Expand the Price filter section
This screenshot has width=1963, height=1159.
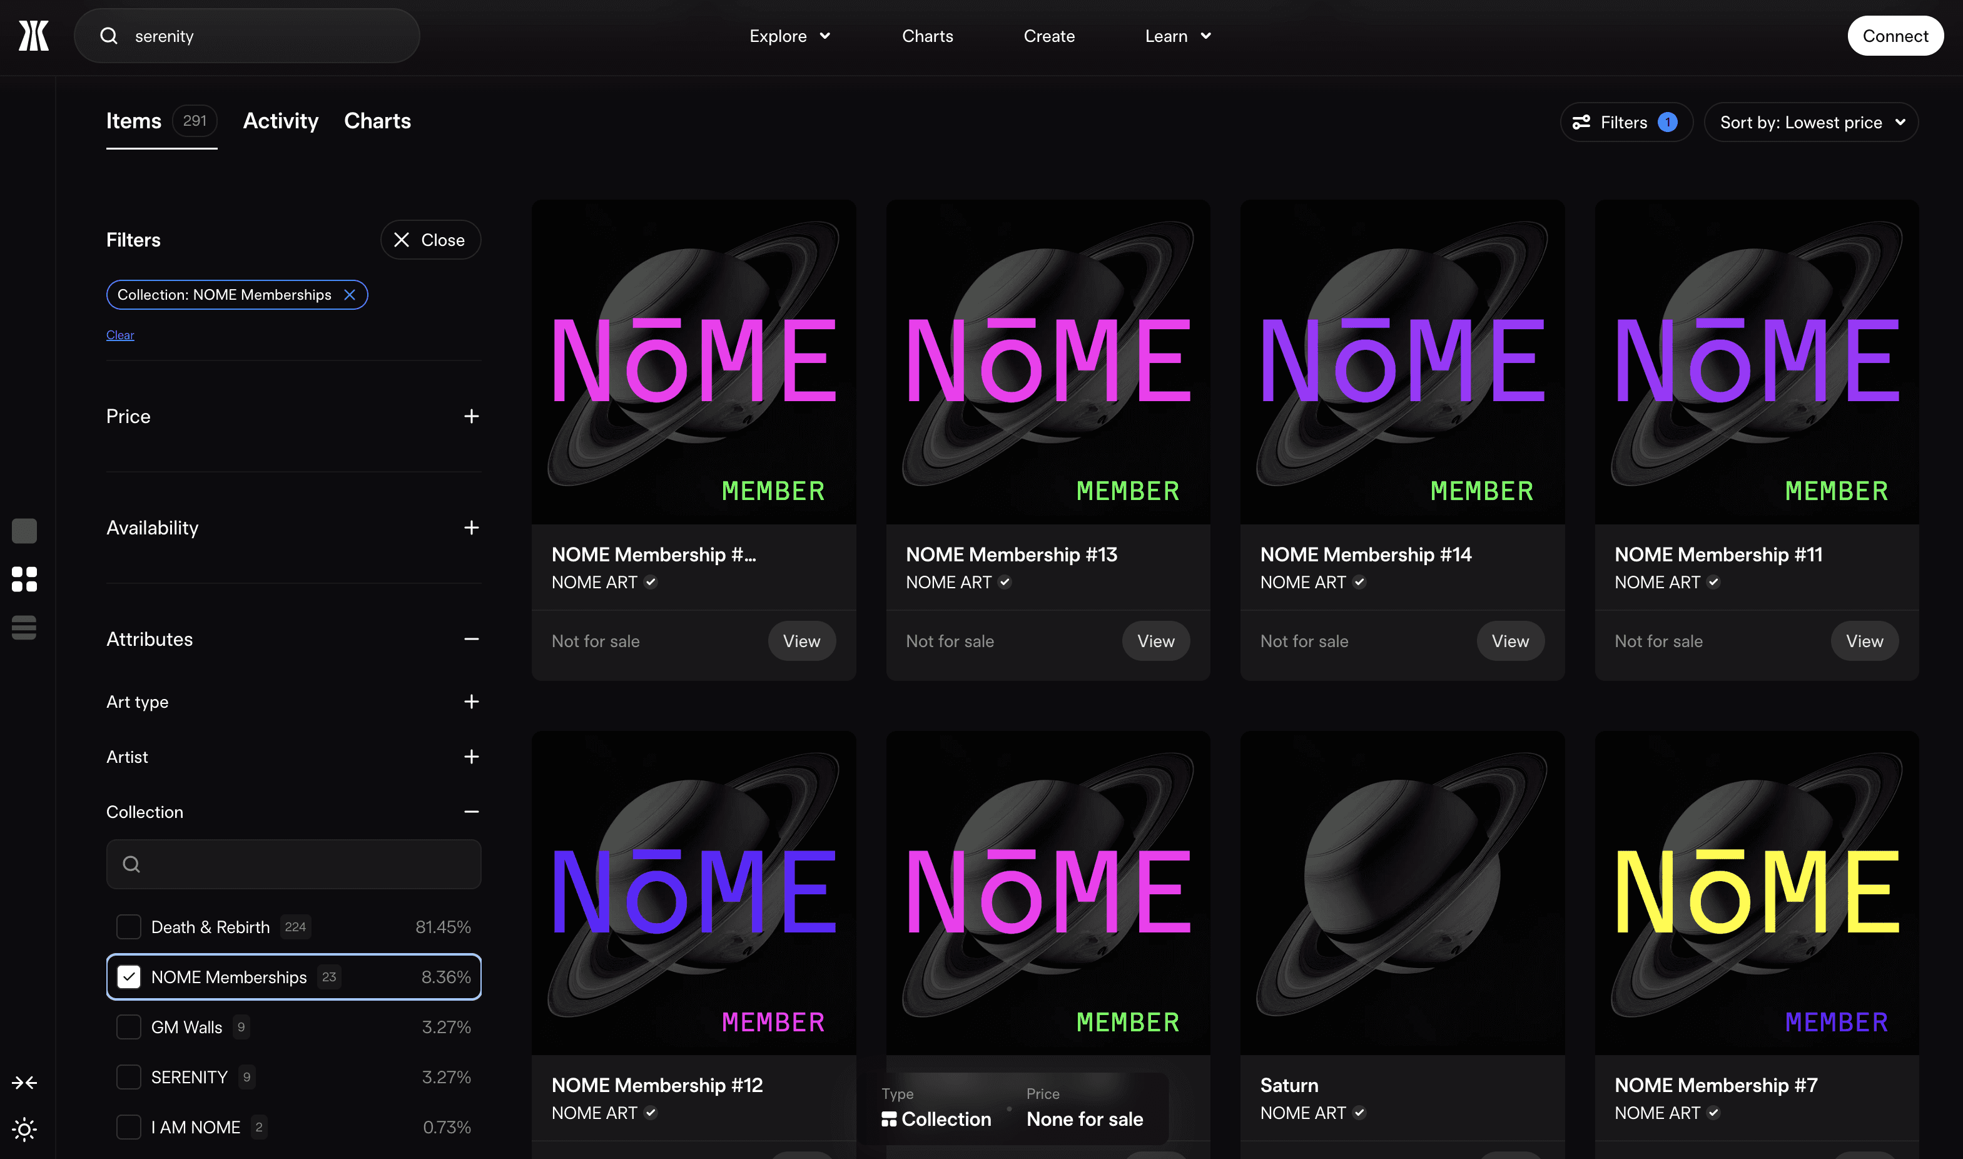tap(470, 416)
